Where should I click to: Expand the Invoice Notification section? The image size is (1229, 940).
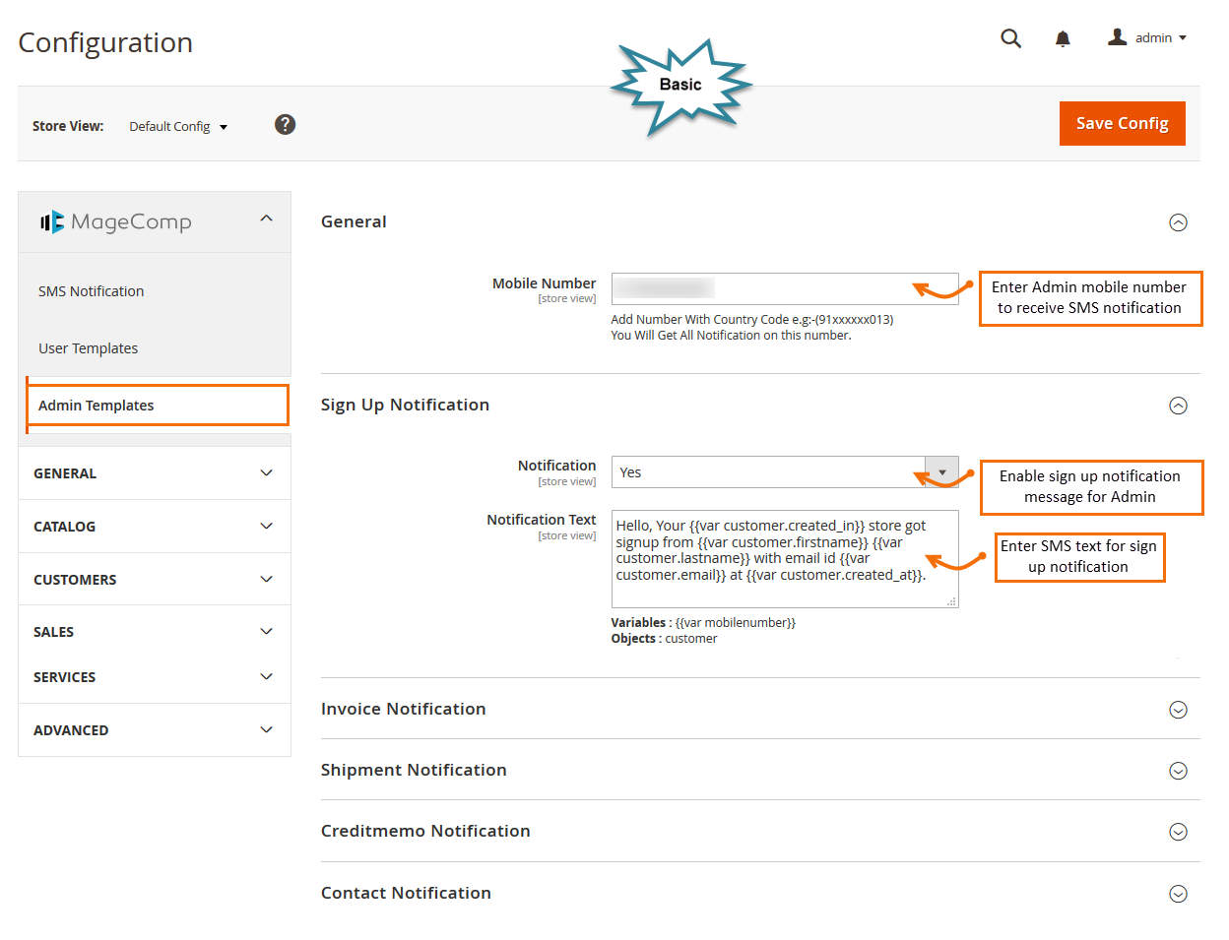pos(1178,709)
